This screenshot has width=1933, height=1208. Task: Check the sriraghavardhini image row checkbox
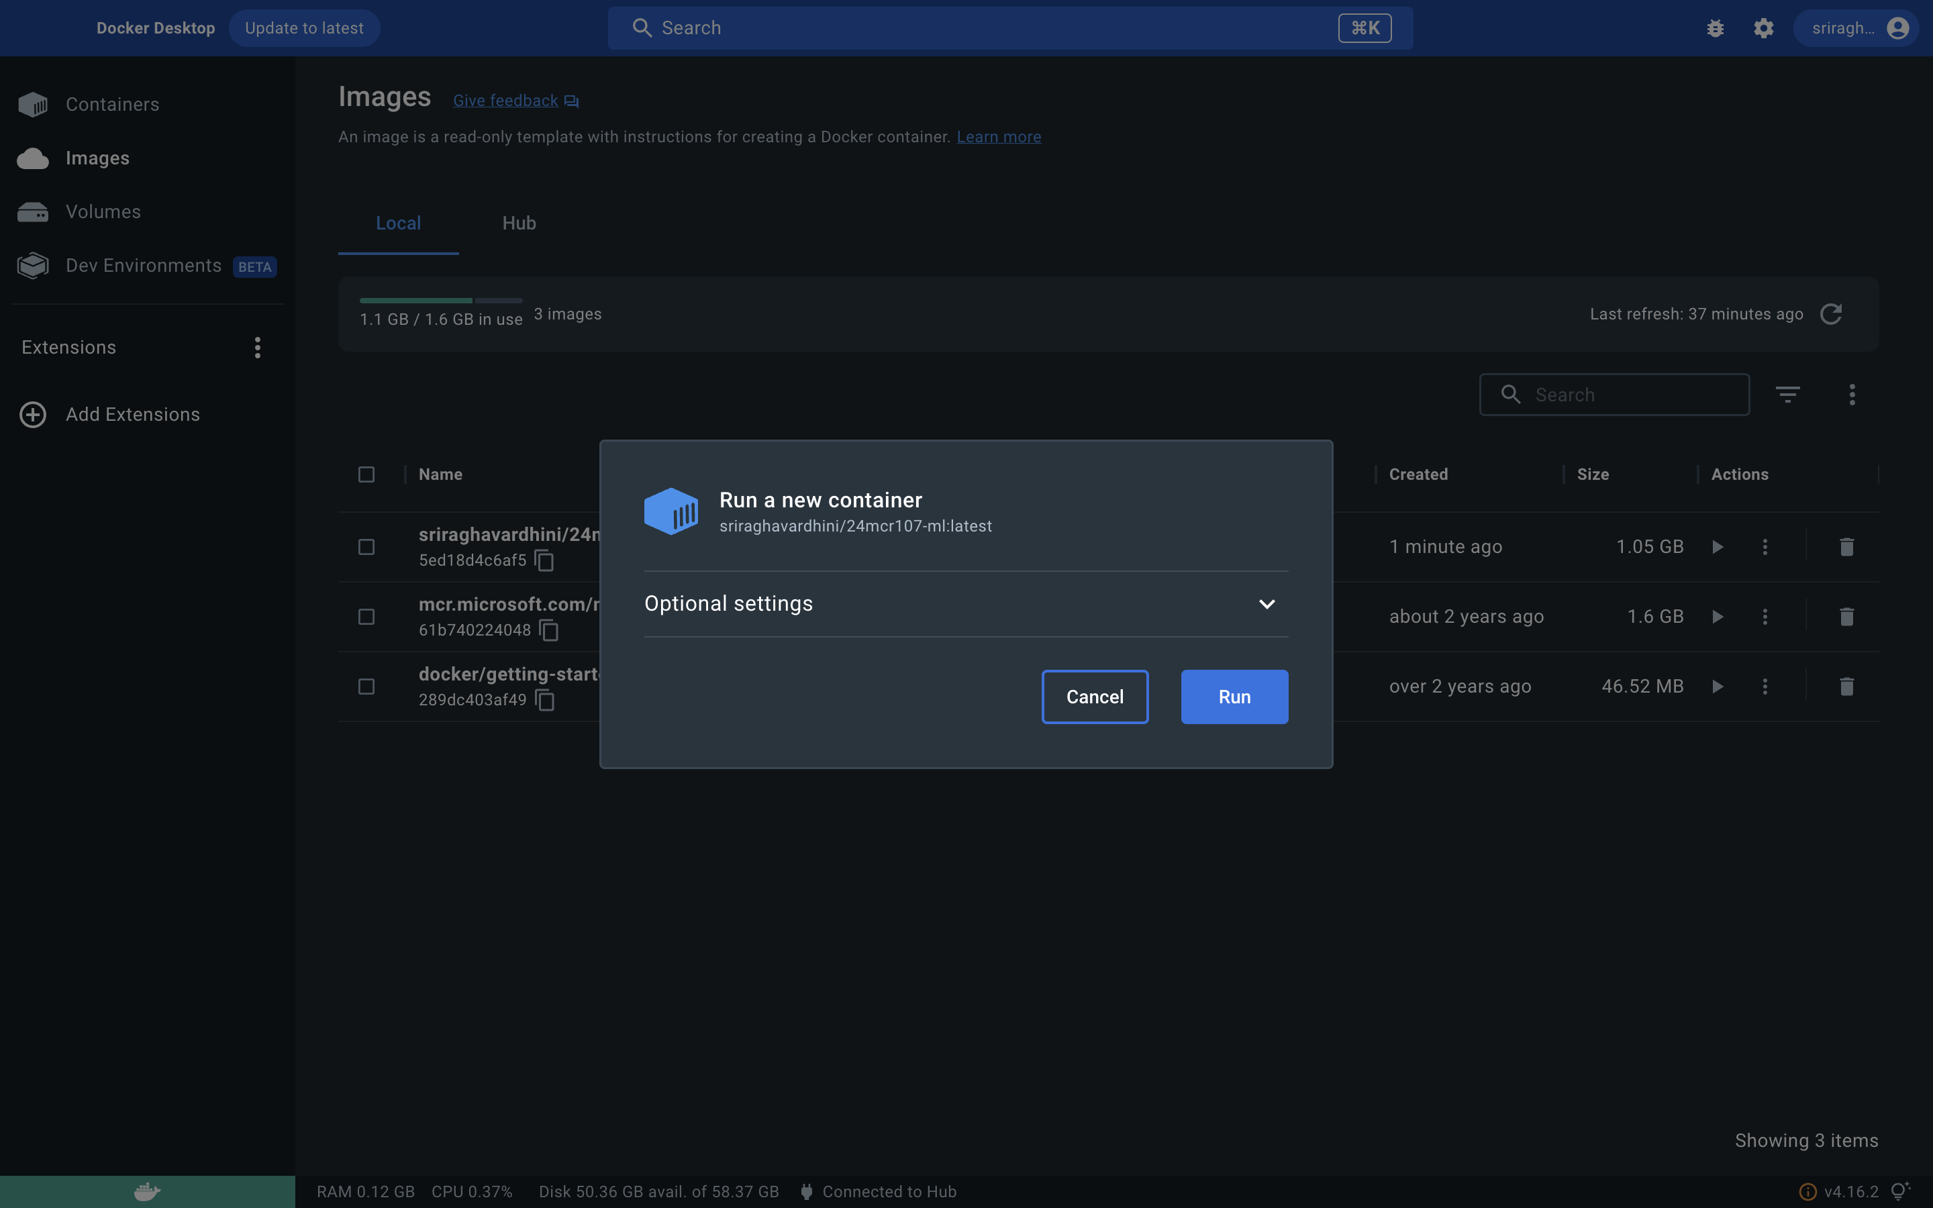point(366,547)
